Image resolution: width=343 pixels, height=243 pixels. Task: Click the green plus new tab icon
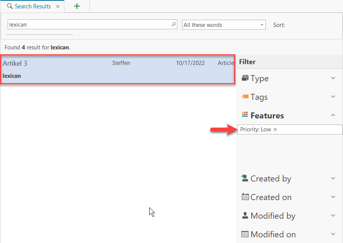(77, 6)
